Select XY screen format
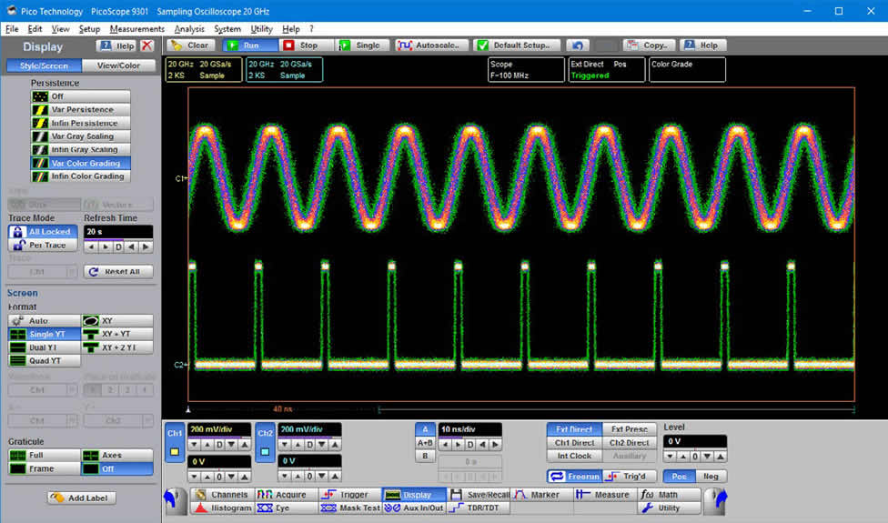 pyautogui.click(x=117, y=320)
